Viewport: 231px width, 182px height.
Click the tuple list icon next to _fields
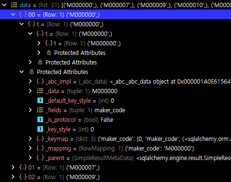pyautogui.click(x=40, y=110)
